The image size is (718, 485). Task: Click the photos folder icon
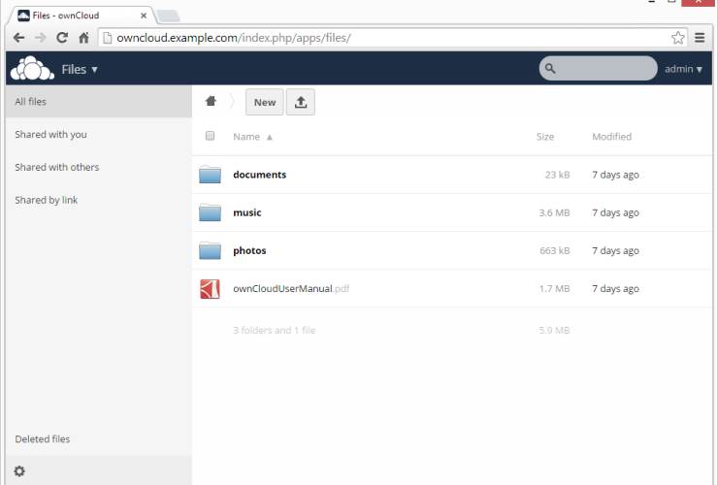click(x=210, y=250)
